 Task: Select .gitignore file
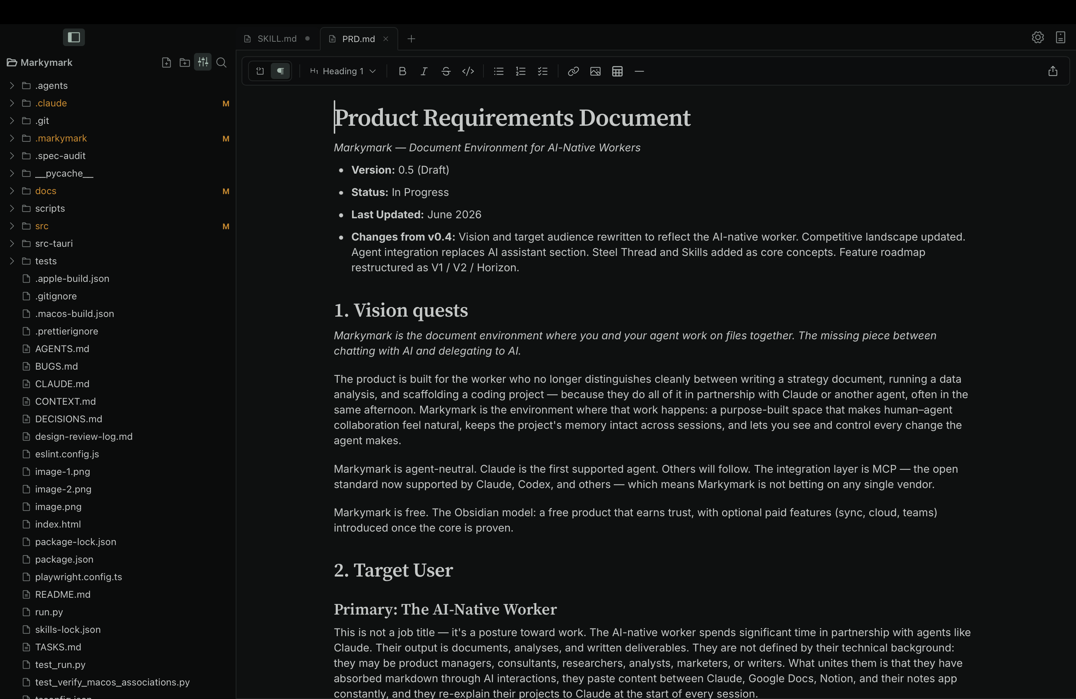(x=117, y=296)
